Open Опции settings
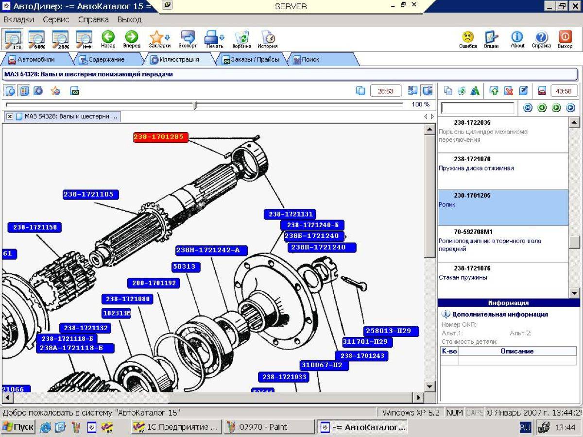The width and height of the screenshot is (583, 437). coord(491,39)
